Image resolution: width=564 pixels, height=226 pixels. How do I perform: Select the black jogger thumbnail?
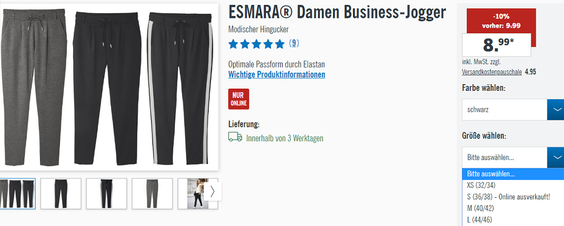61,194
